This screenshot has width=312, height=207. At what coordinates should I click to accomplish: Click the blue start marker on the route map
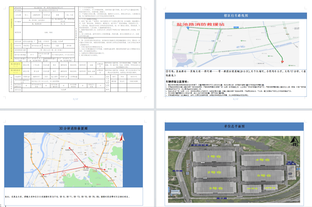coord(188,28)
